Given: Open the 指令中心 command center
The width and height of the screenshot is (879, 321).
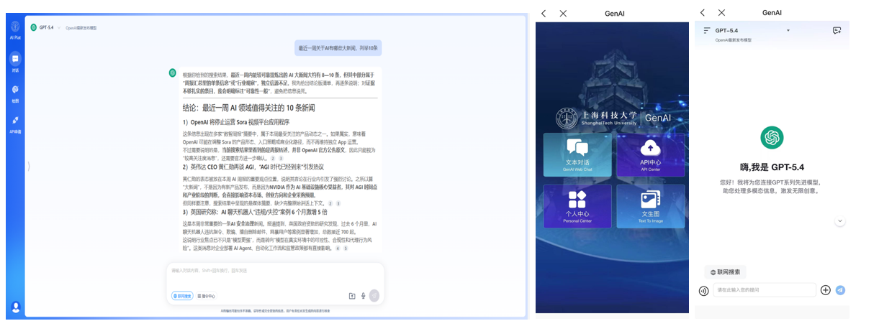Looking at the screenshot, I should pos(206,296).
